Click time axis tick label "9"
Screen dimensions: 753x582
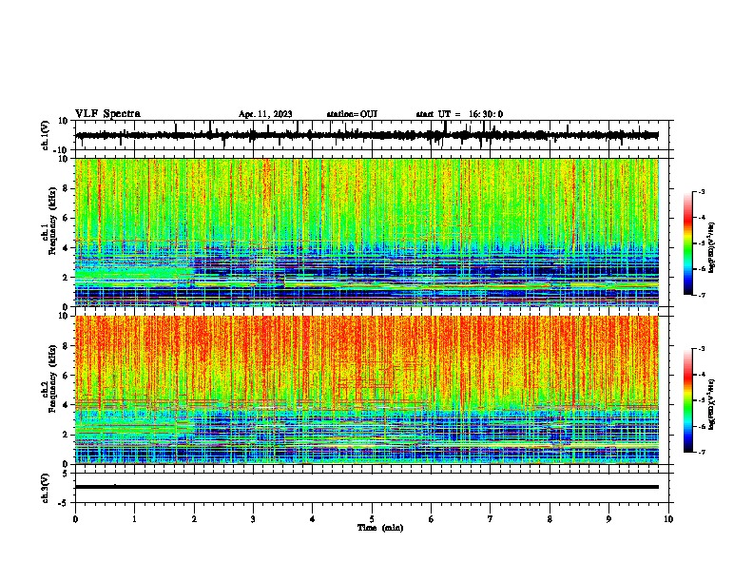[x=608, y=519]
